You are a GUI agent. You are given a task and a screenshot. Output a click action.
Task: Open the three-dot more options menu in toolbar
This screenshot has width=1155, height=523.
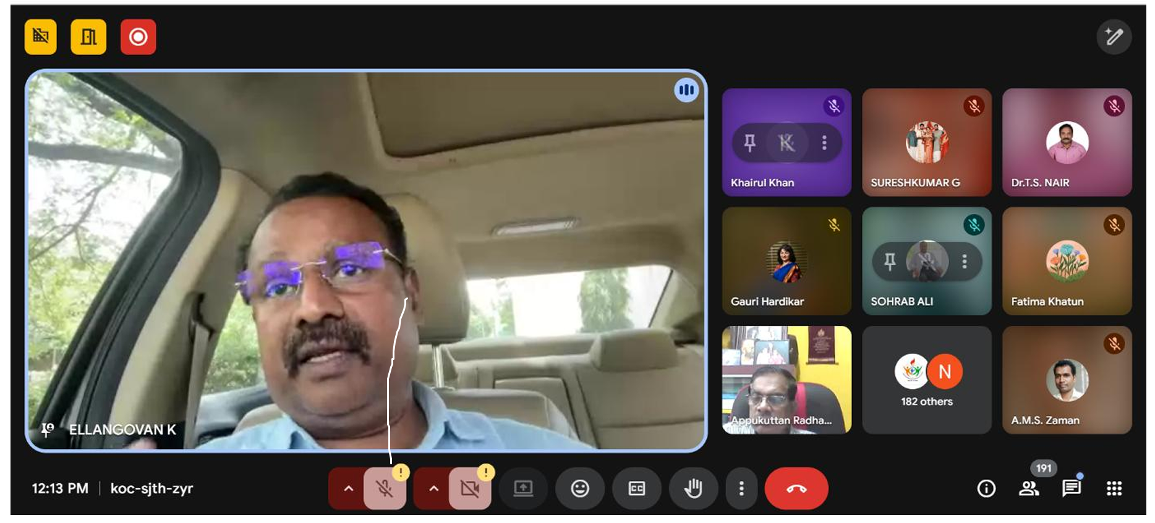[x=741, y=489]
